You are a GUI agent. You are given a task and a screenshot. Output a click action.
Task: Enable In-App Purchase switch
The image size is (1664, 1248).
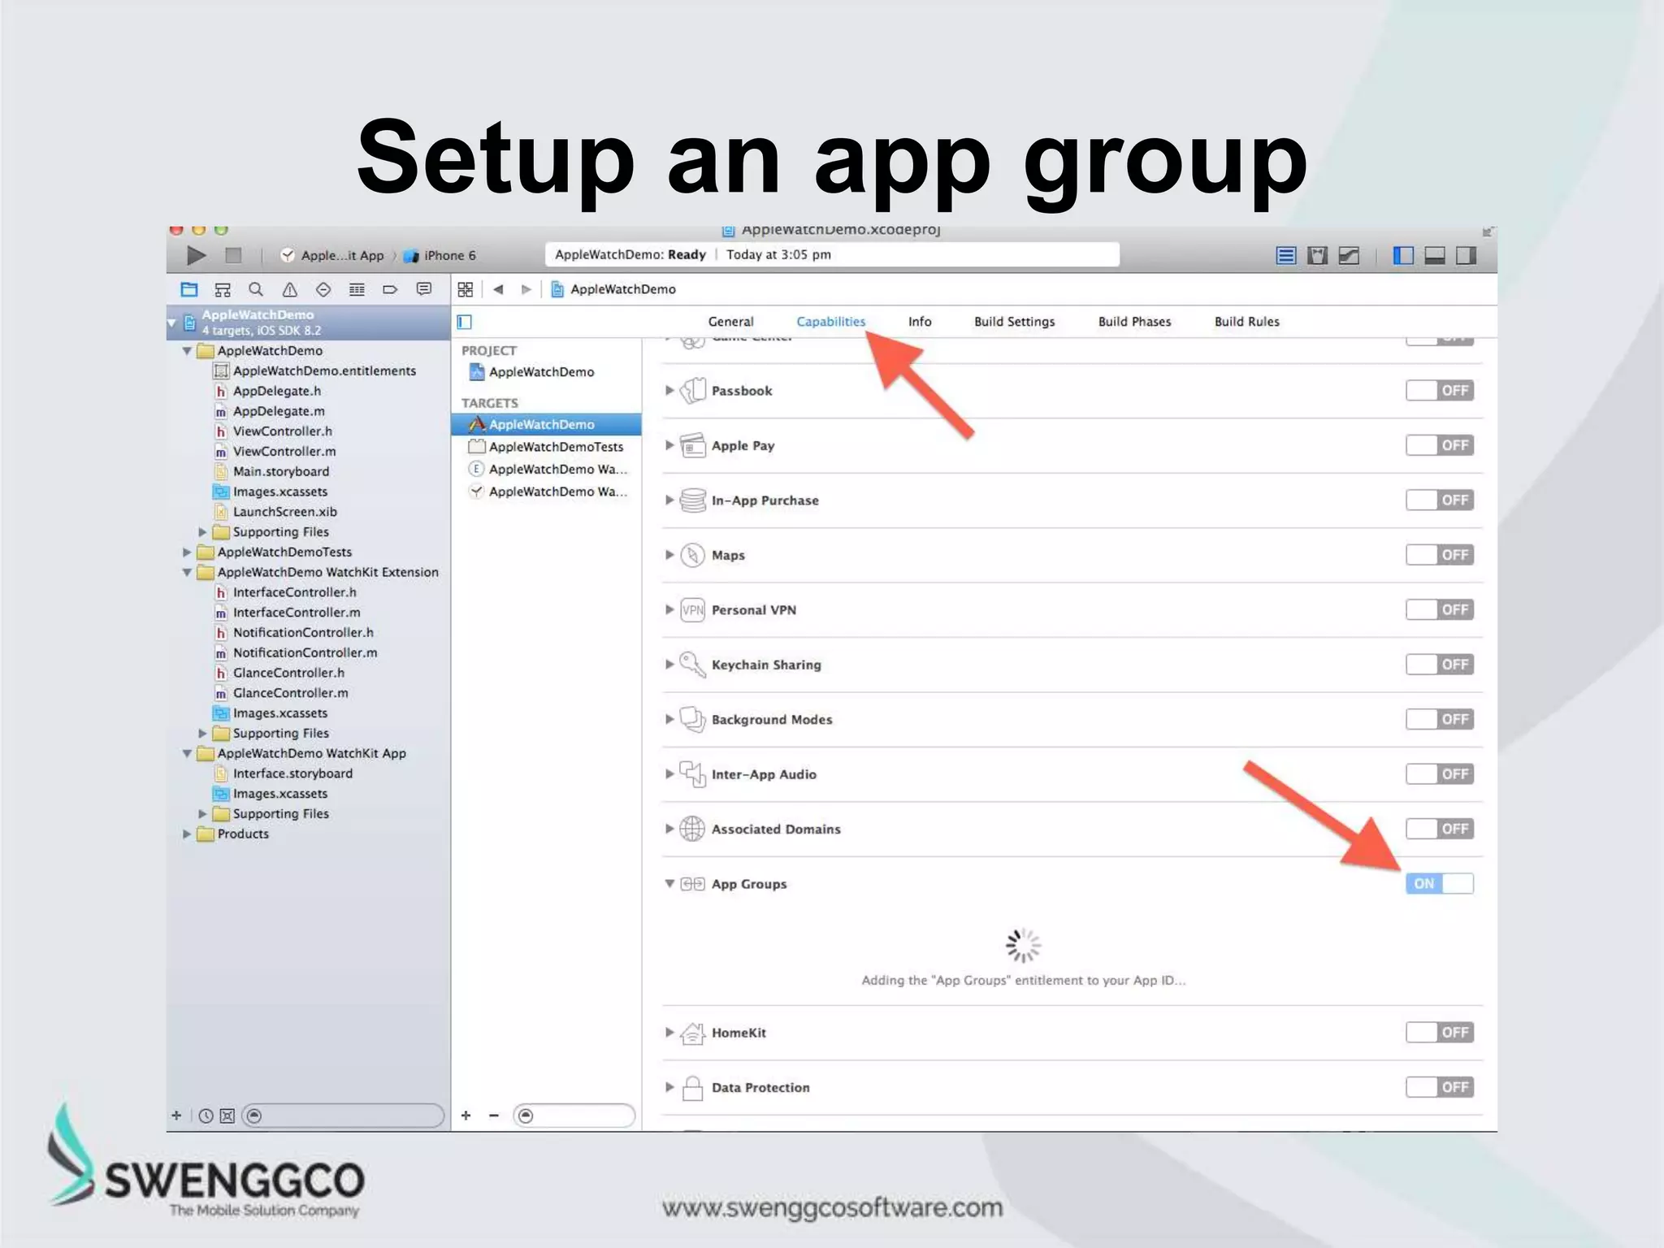tap(1440, 500)
